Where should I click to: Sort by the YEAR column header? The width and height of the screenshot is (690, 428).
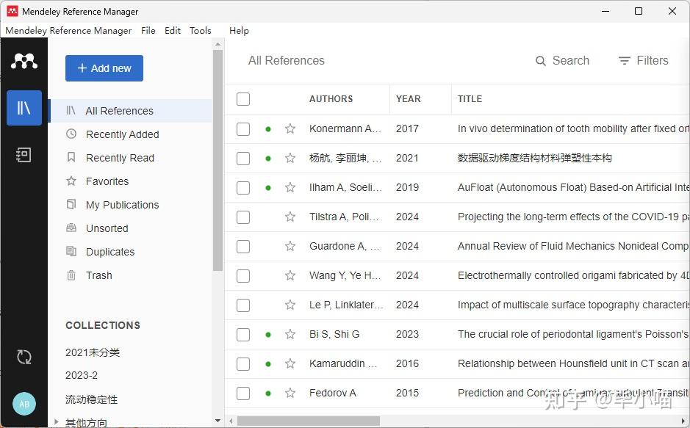click(408, 99)
